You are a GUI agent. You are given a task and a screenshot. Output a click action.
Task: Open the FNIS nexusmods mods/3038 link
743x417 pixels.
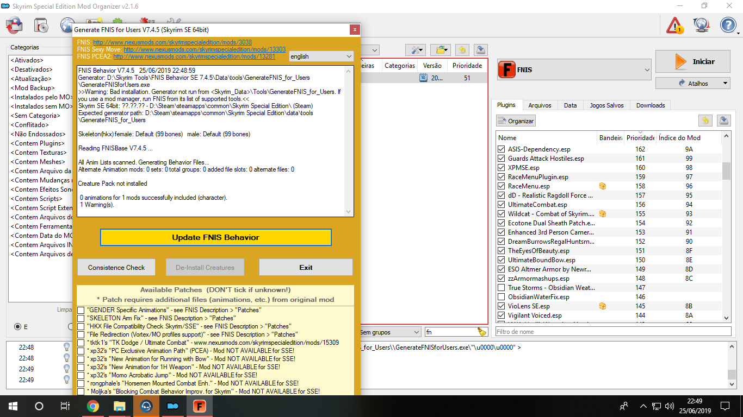coord(172,42)
